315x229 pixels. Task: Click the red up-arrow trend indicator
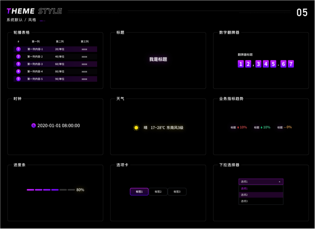point(238,127)
